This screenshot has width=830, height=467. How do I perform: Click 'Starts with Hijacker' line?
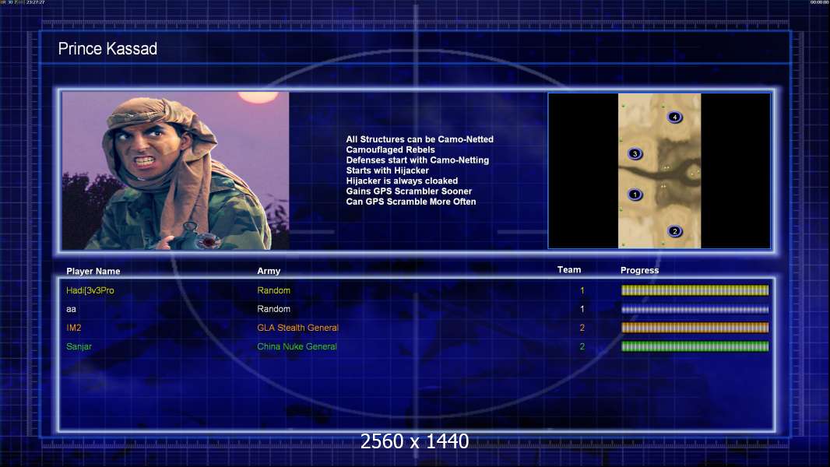(x=388, y=170)
